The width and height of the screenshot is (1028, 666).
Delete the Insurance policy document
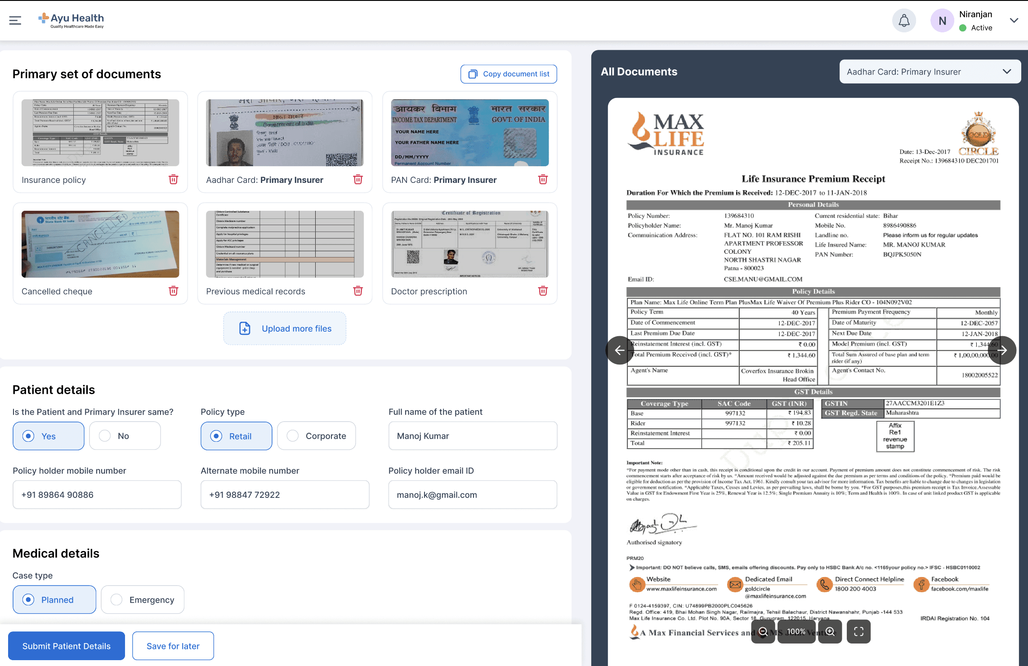pyautogui.click(x=173, y=180)
